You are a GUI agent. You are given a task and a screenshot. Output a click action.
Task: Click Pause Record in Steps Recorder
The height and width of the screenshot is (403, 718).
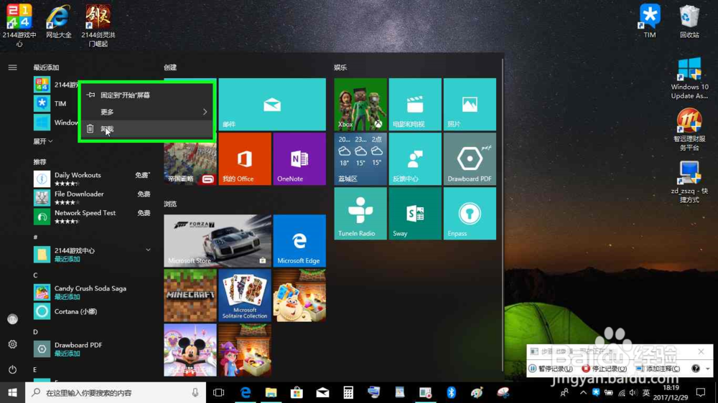pos(551,369)
